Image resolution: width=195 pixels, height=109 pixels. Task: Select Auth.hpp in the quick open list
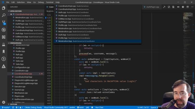tap(97, 35)
